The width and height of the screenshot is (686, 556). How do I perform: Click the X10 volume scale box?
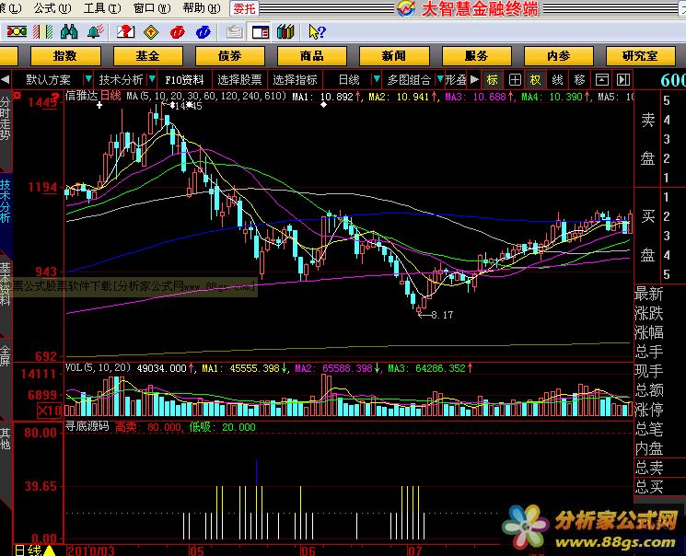click(x=50, y=411)
